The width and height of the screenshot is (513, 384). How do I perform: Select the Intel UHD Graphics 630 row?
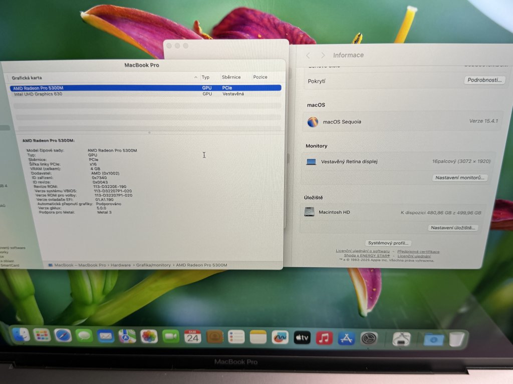click(146, 94)
